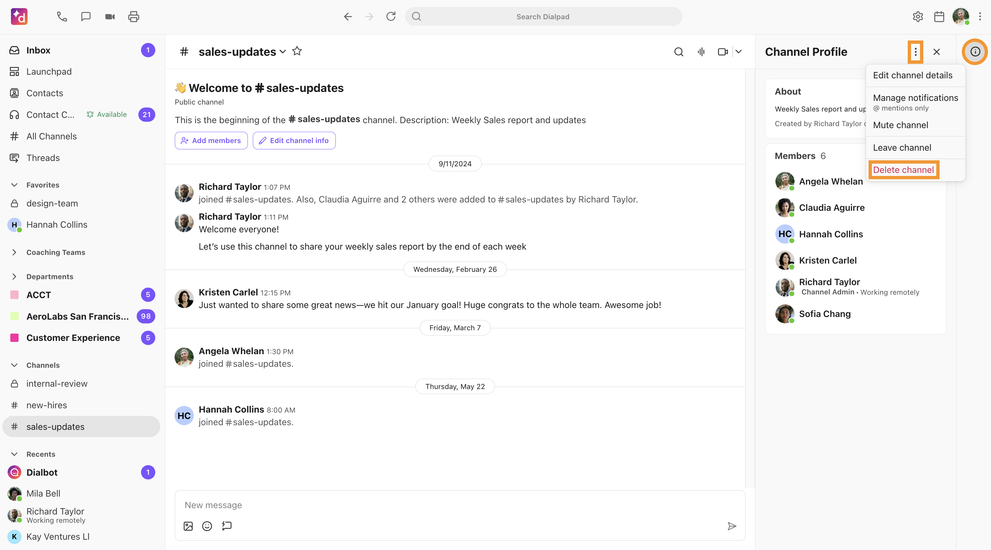Start a video meeting from top bar camera icon
The height and width of the screenshot is (550, 991).
[x=110, y=17]
